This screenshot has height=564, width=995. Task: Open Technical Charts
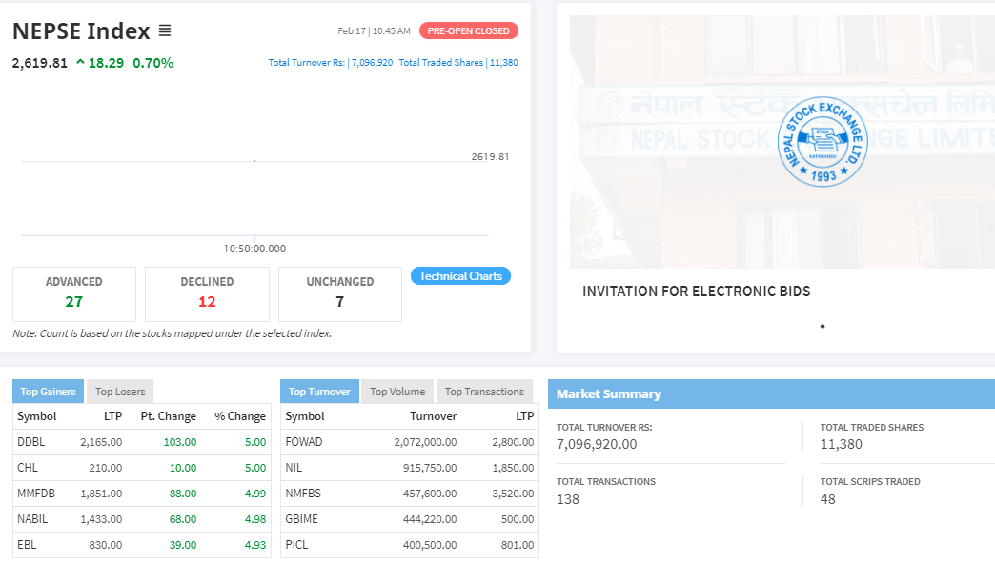(x=460, y=276)
